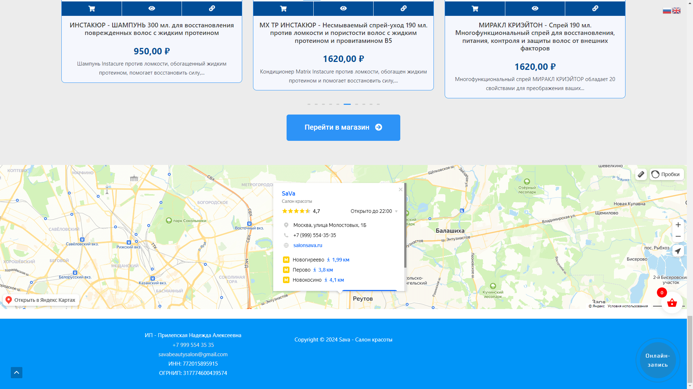Image resolution: width=693 pixels, height=389 pixels.
Task: Click address Москва, улица Молостовых, 1Б
Action: tap(330, 225)
